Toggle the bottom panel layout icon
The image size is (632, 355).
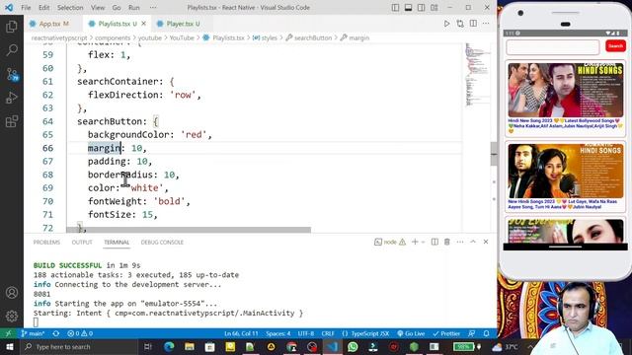point(408,8)
